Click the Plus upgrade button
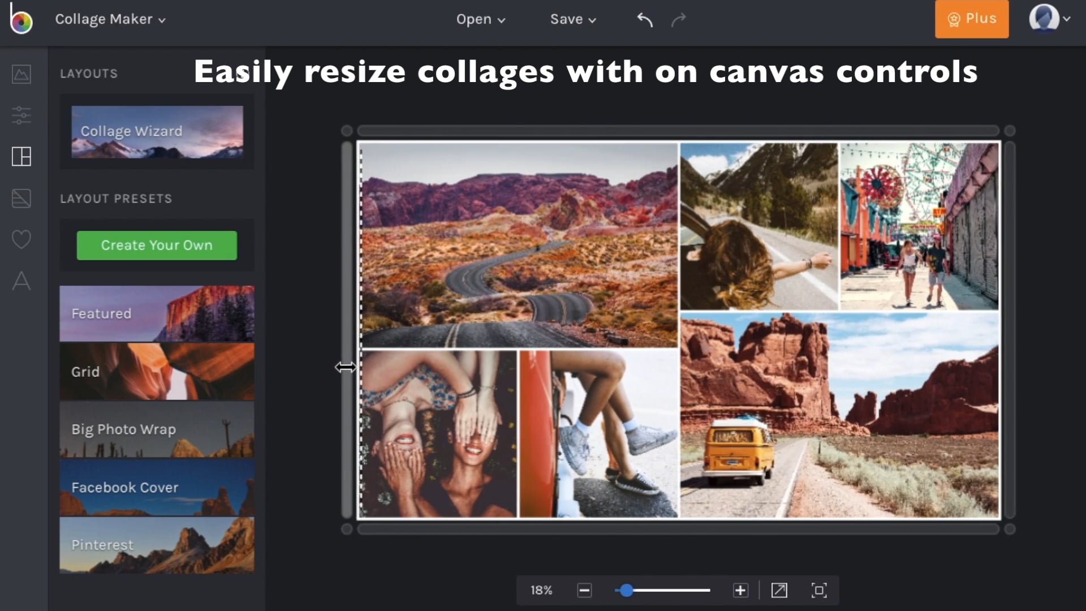 [x=972, y=19]
